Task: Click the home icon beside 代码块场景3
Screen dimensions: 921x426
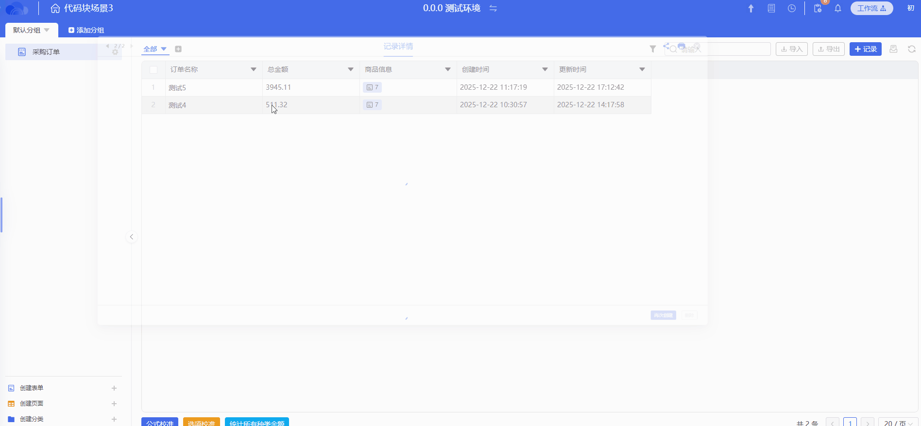Action: (x=55, y=8)
